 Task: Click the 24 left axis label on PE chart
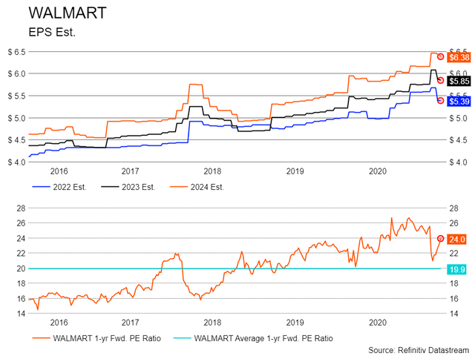21,238
